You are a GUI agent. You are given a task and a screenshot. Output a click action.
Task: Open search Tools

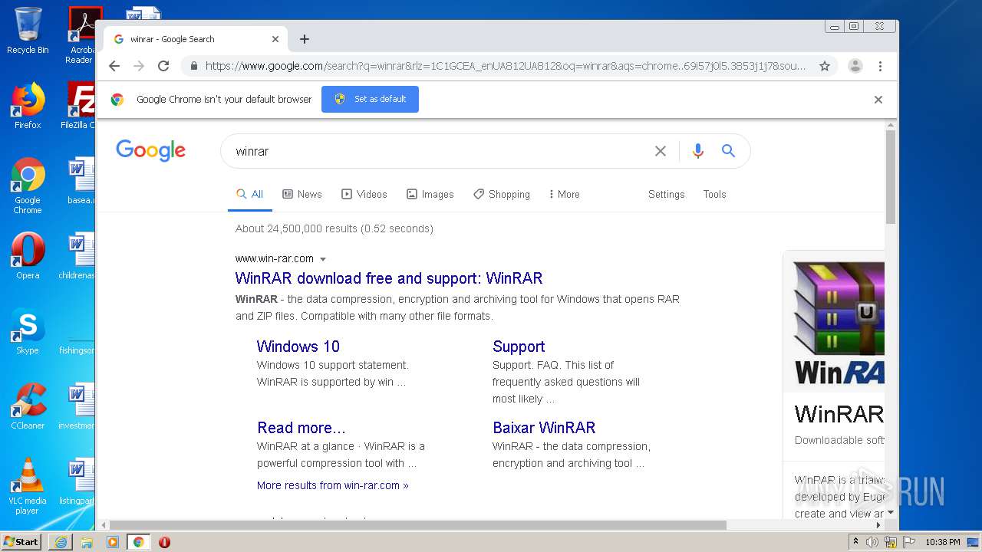pos(714,194)
